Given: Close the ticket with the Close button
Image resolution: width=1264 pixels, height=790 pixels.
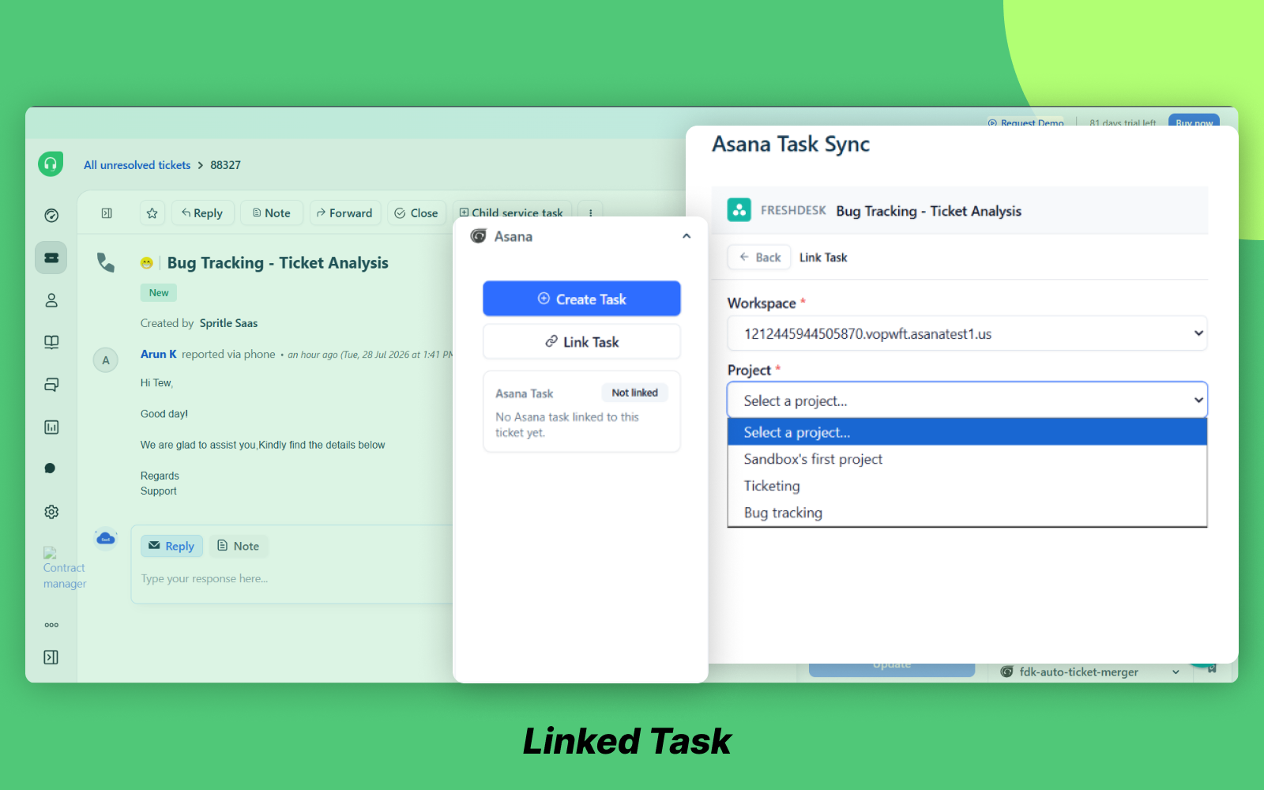Looking at the screenshot, I should pyautogui.click(x=416, y=213).
